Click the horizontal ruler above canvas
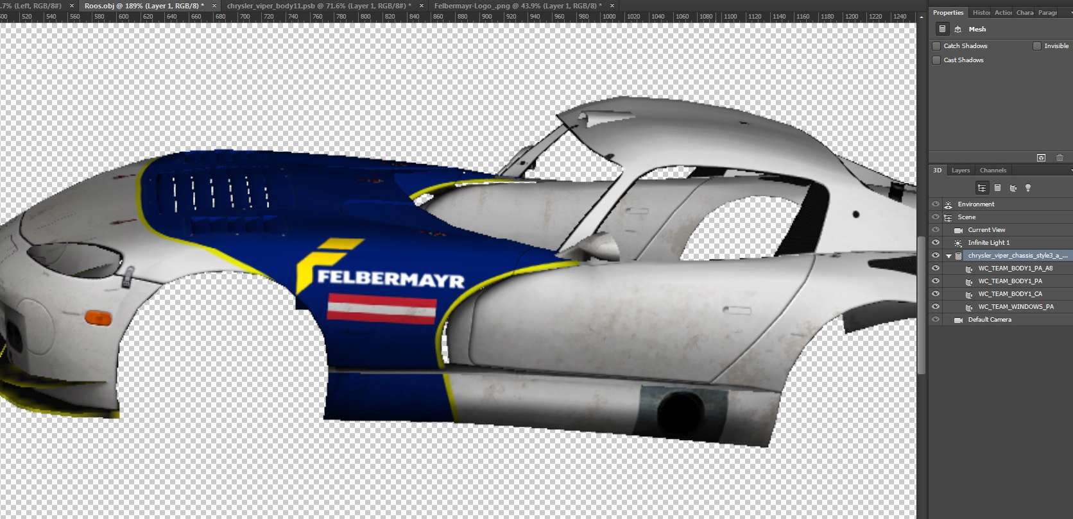The width and height of the screenshot is (1073, 519). point(458,17)
